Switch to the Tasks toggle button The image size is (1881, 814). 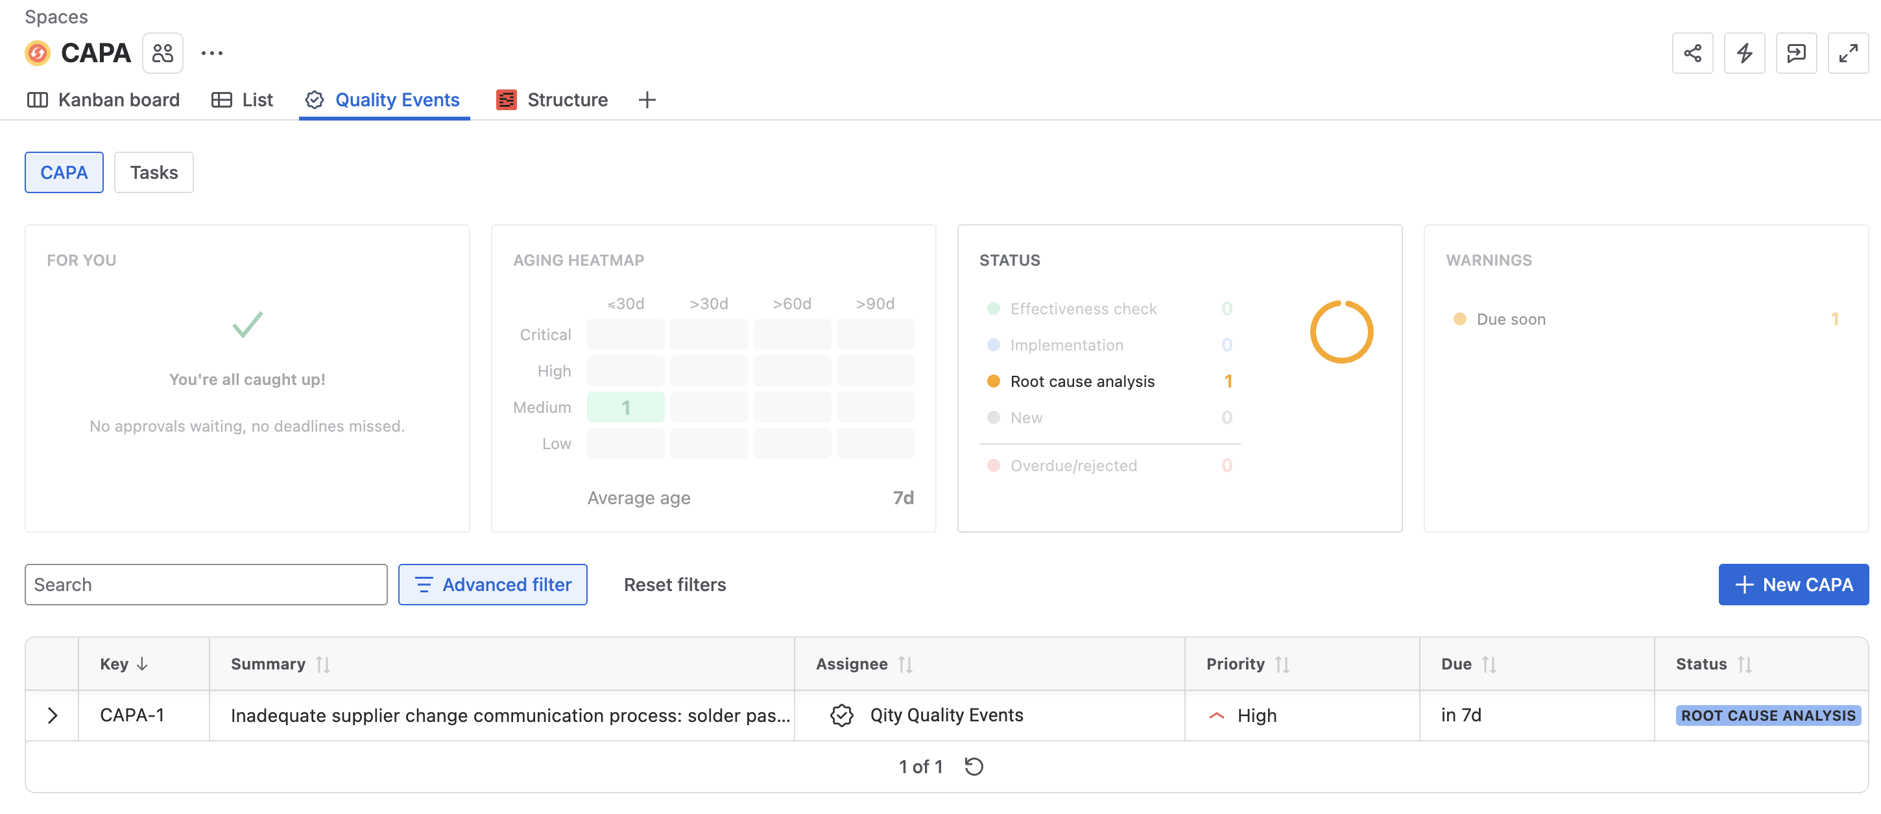pyautogui.click(x=154, y=173)
